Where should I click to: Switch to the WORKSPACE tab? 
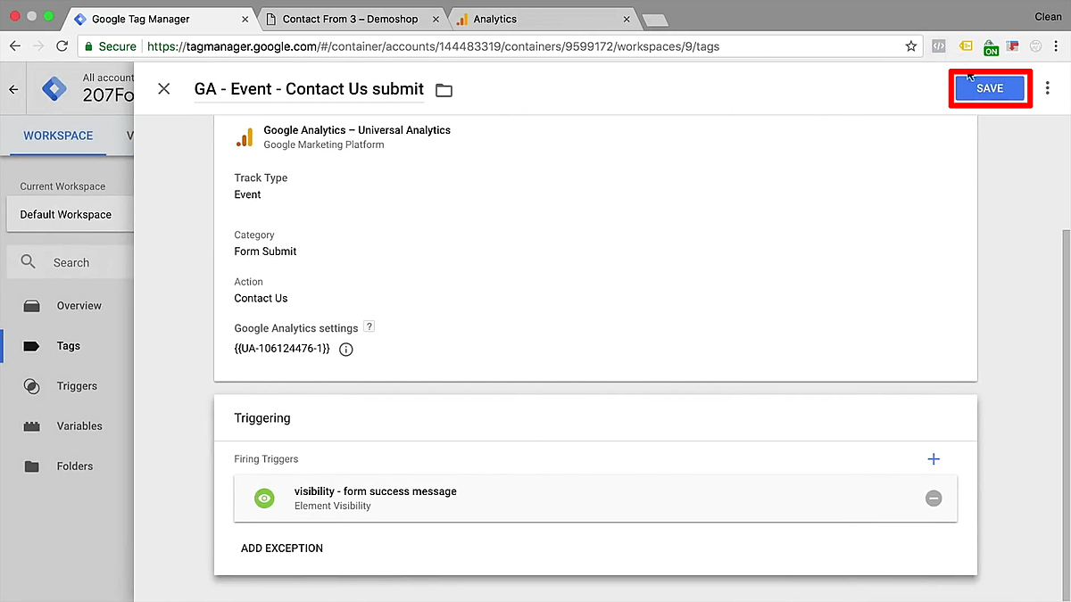[58, 136]
